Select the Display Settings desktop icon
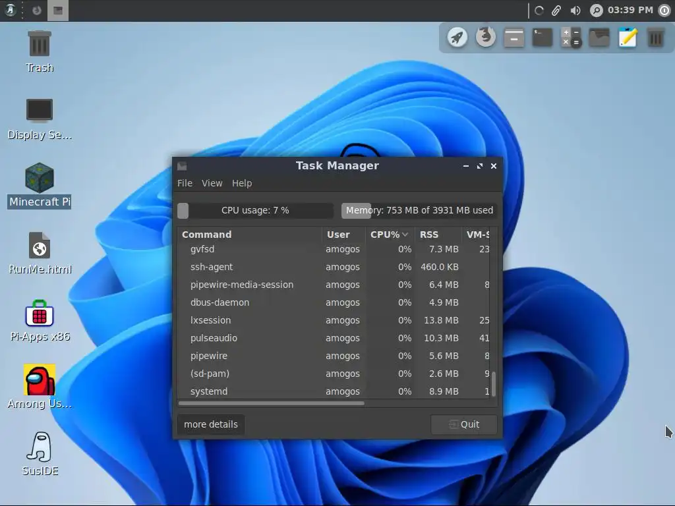The width and height of the screenshot is (675, 506). 39,119
